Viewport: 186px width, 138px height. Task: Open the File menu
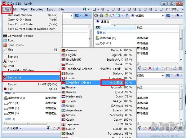(x=7, y=10)
